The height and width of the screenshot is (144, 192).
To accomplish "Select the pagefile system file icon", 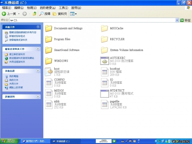I will click(105, 104).
